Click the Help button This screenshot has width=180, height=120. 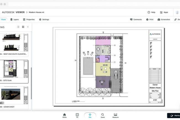coord(151,12)
